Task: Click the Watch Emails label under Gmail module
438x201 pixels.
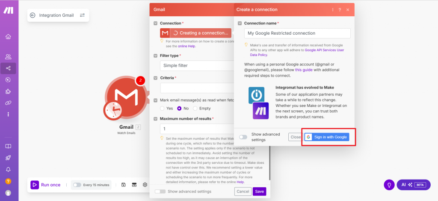Action: tap(126, 133)
